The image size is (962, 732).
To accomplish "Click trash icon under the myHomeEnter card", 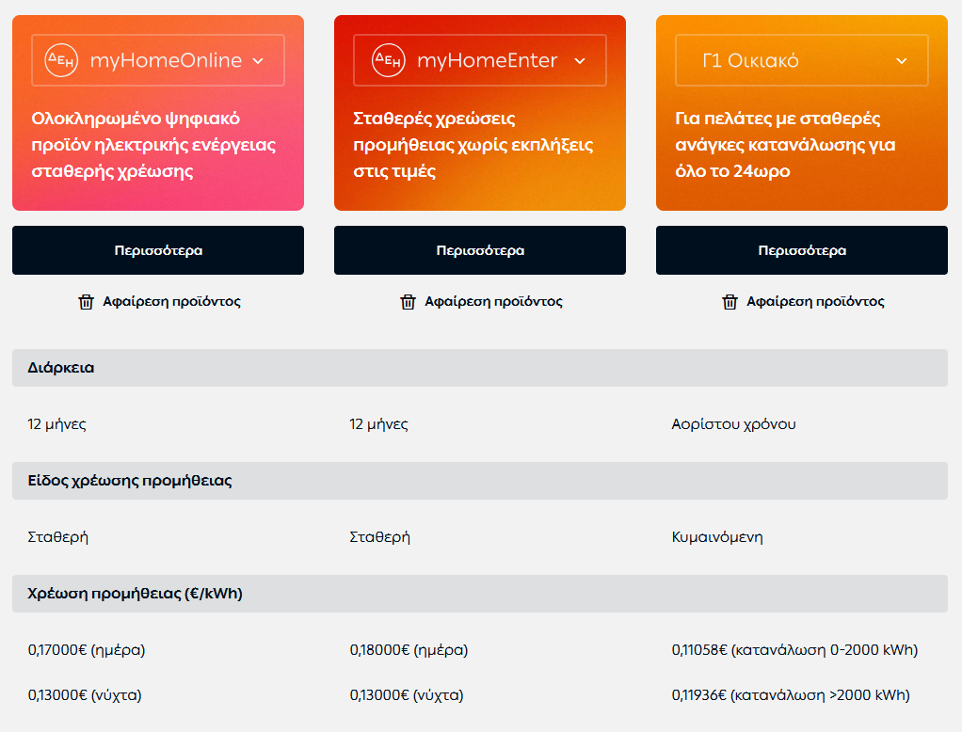I will click(408, 302).
